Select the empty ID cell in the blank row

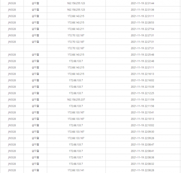tap(12, 48)
